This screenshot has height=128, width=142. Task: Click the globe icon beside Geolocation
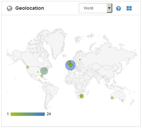point(9,8)
